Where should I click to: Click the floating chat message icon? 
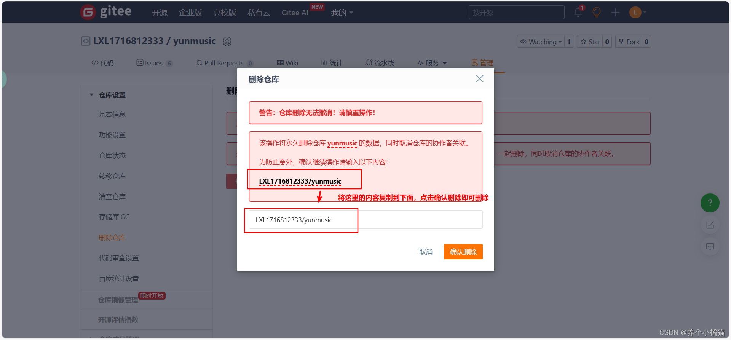pos(710,246)
